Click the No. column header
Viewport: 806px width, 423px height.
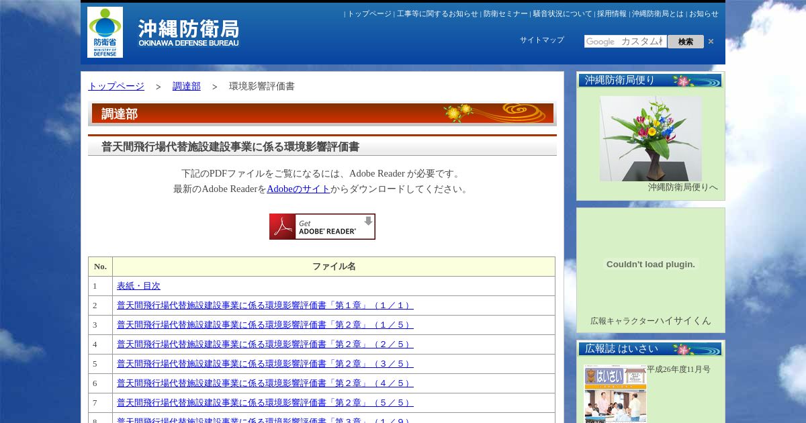[x=100, y=267]
